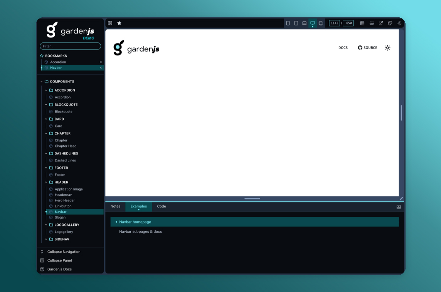Image resolution: width=441 pixels, height=292 pixels.
Task: Click the horizontal panel resize handle
Action: [x=252, y=198]
